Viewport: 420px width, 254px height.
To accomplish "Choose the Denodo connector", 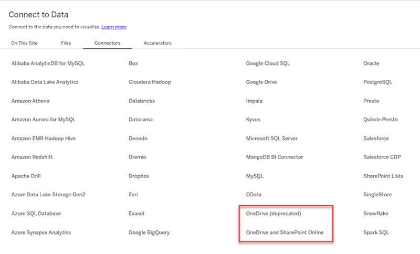I will click(138, 139).
